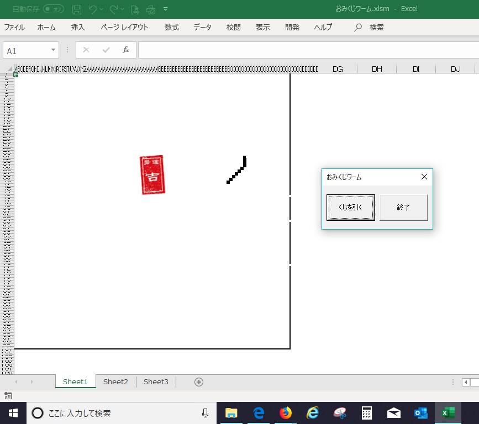Select the Sheet1 tab
Image resolution: width=479 pixels, height=424 pixels.
pyautogui.click(x=75, y=381)
